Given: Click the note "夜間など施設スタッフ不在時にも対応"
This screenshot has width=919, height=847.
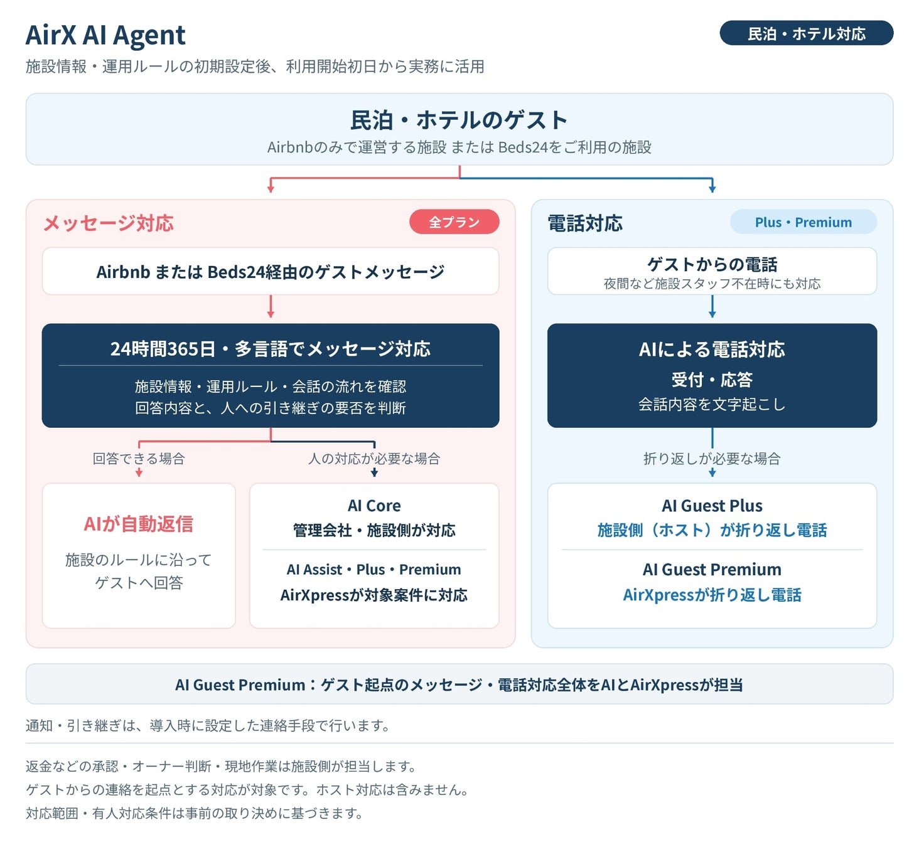Looking at the screenshot, I should (712, 284).
